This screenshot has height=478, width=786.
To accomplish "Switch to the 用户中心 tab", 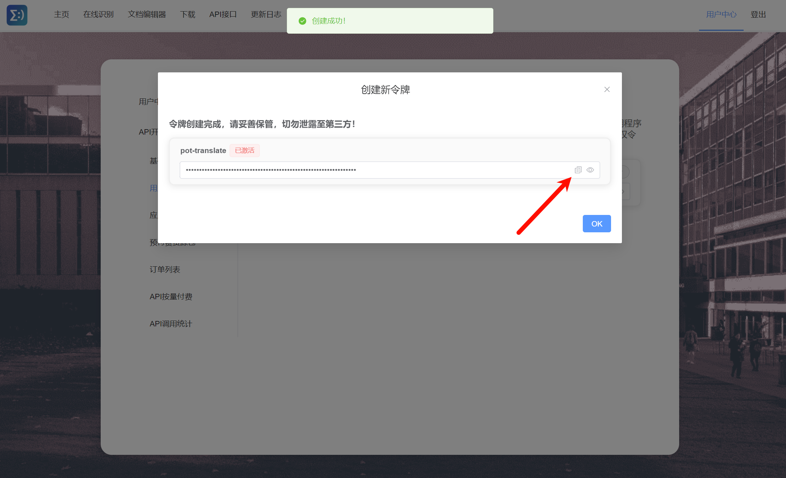I will (721, 14).
